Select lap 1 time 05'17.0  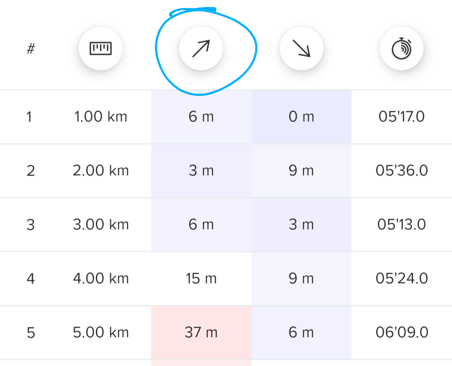point(401,117)
